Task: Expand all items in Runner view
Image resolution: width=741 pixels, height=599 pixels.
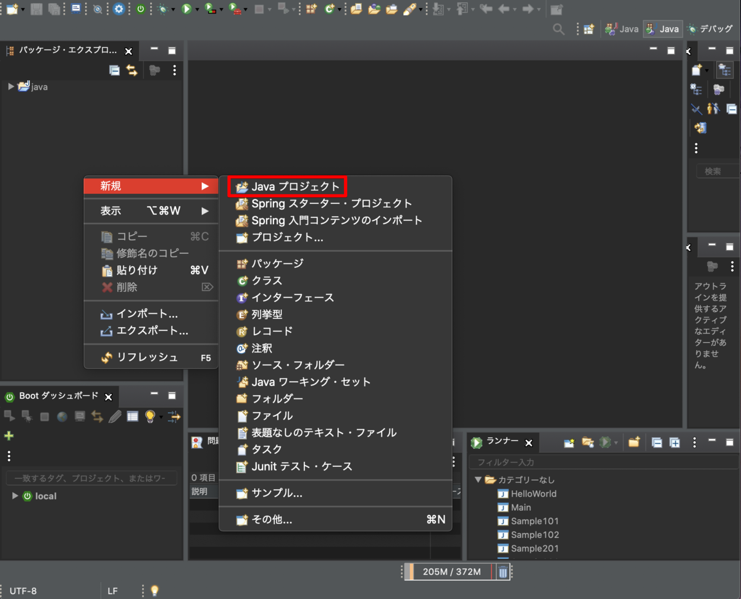Action: [x=675, y=442]
